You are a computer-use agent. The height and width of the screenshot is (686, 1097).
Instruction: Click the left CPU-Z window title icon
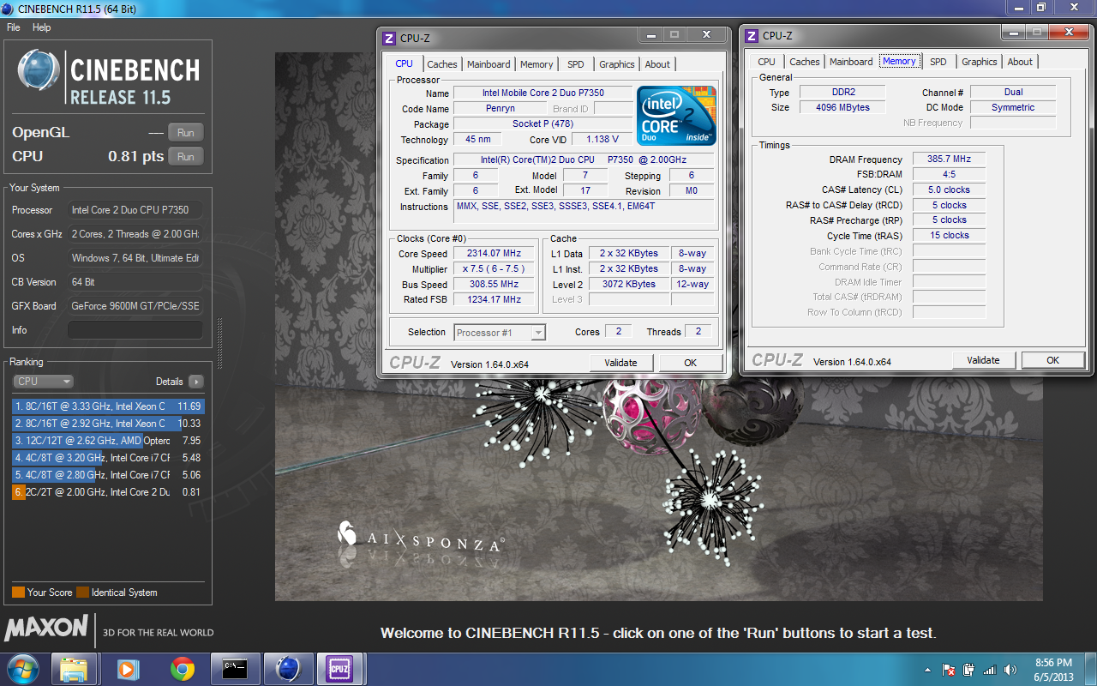(389, 38)
